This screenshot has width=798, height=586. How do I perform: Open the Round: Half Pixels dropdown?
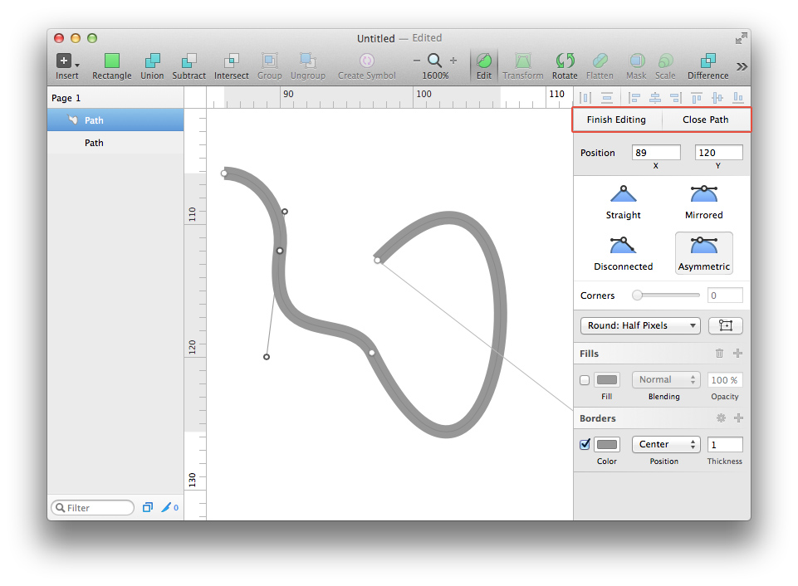point(639,325)
